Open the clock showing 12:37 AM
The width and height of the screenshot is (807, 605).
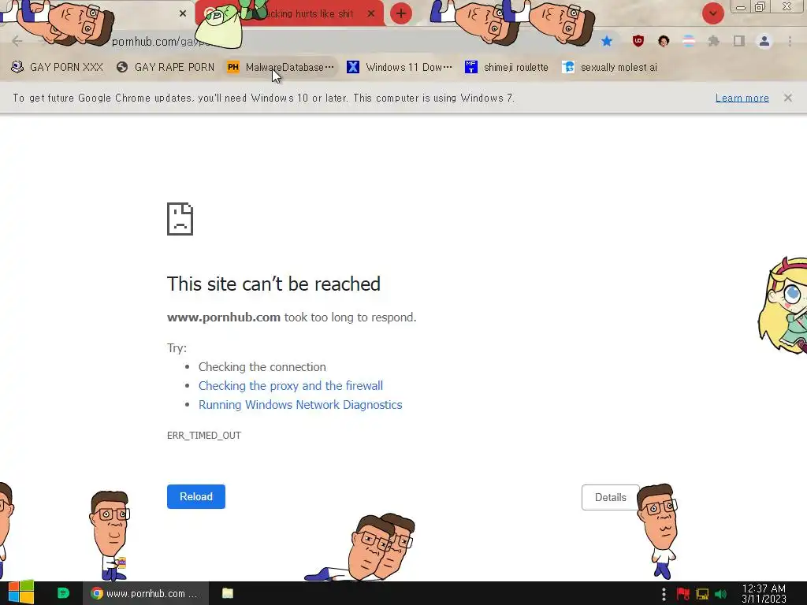coord(764,594)
